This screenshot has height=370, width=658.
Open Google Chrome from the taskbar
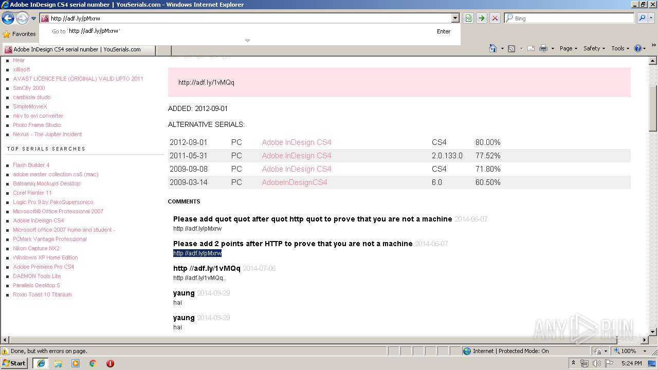click(x=93, y=363)
